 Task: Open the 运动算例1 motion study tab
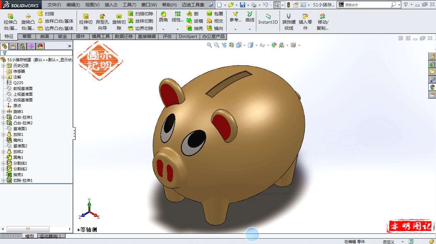pyautogui.click(x=51, y=236)
